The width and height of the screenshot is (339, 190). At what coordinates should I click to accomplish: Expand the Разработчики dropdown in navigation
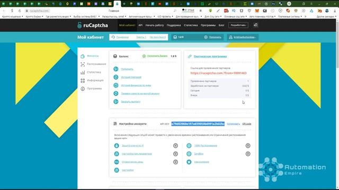pos(238,25)
